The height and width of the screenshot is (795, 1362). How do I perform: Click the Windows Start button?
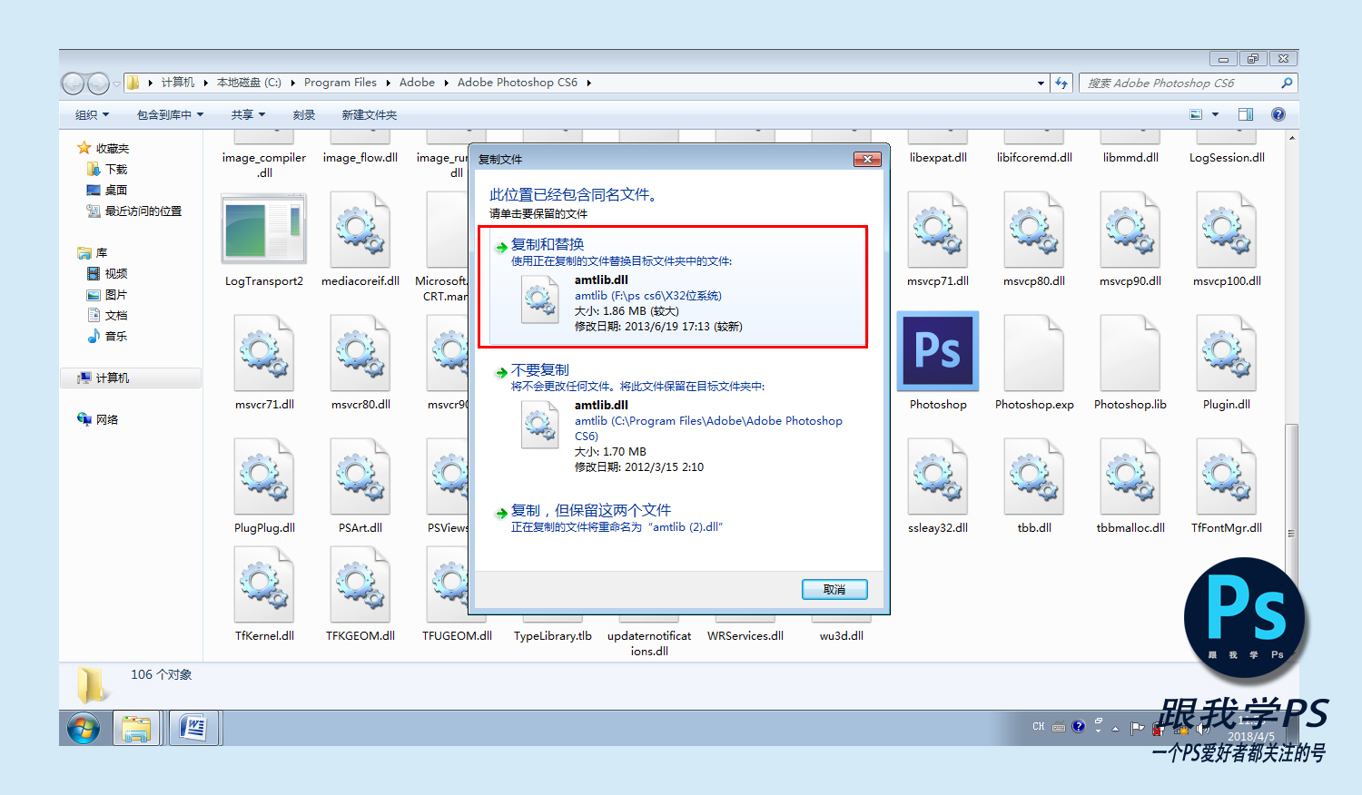[x=84, y=728]
